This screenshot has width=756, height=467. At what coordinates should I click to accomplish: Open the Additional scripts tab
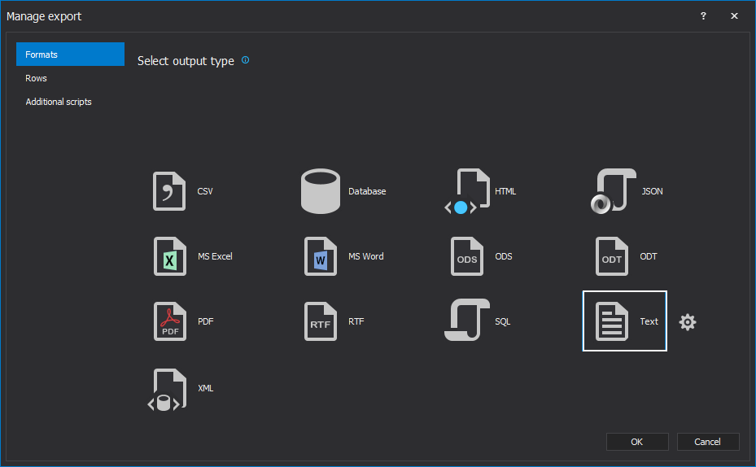click(59, 102)
